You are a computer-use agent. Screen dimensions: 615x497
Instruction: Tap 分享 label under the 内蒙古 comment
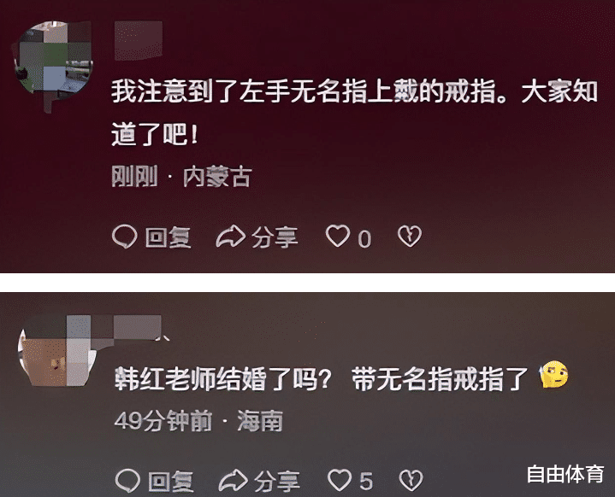pos(275,237)
